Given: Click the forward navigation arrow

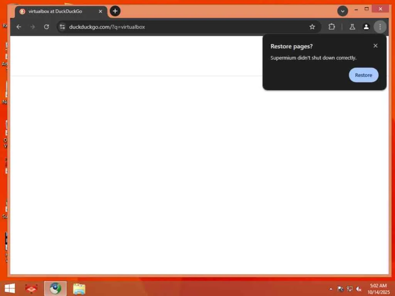Looking at the screenshot, I should 32,27.
